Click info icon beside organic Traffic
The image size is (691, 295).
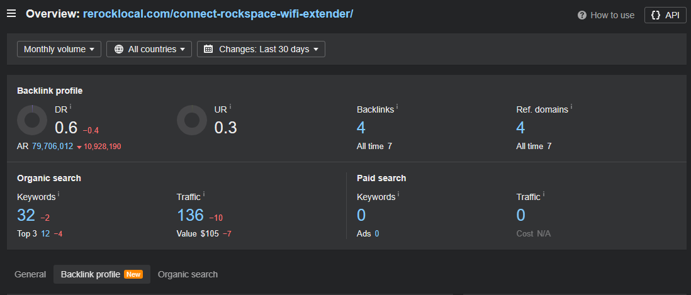point(204,194)
